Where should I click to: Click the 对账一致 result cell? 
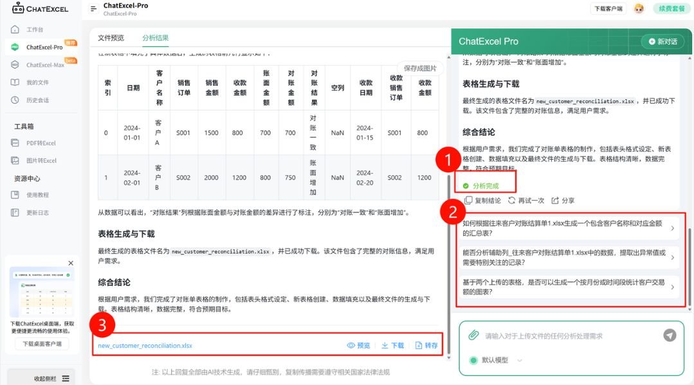pyautogui.click(x=313, y=133)
